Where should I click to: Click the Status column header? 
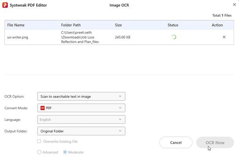pyautogui.click(x=173, y=25)
